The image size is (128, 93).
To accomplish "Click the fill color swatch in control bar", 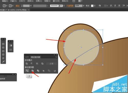I will point(4,6).
